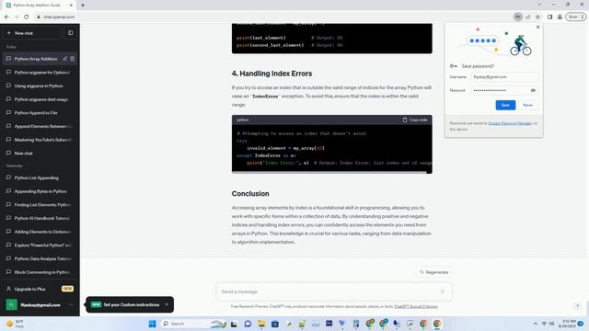Click the user email account button in the sidebar
The width and height of the screenshot is (589, 331).
pyautogui.click(x=40, y=304)
